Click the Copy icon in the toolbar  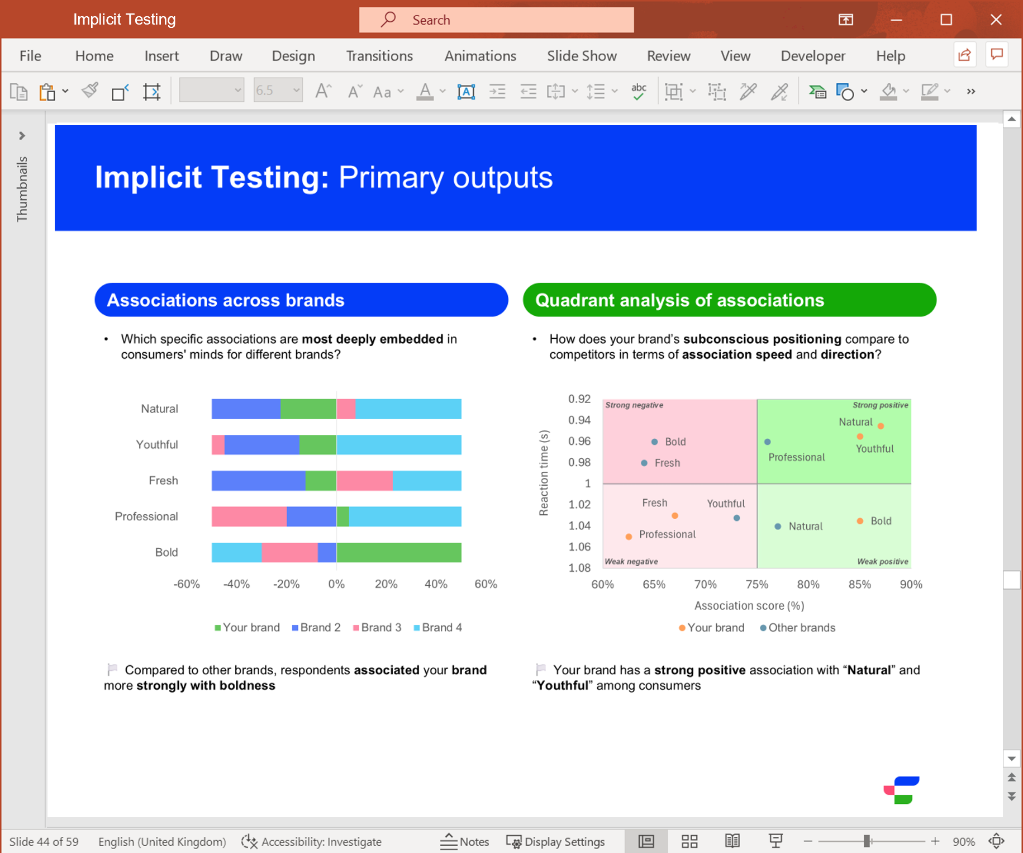pyautogui.click(x=18, y=91)
